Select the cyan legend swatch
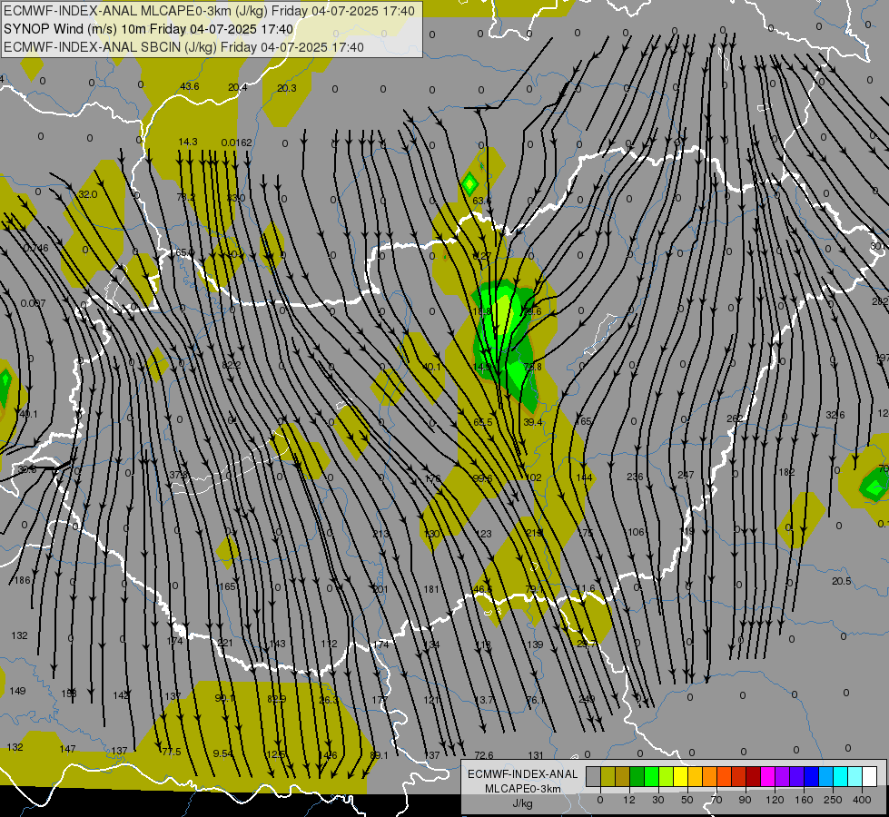This screenshot has height=817, width=889. 840,777
